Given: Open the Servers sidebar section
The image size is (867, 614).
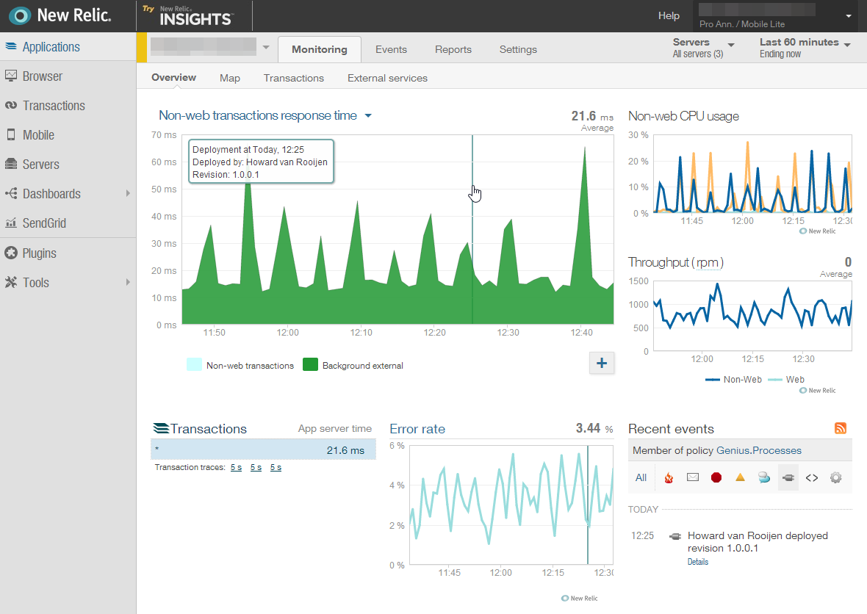Looking at the screenshot, I should (68, 164).
